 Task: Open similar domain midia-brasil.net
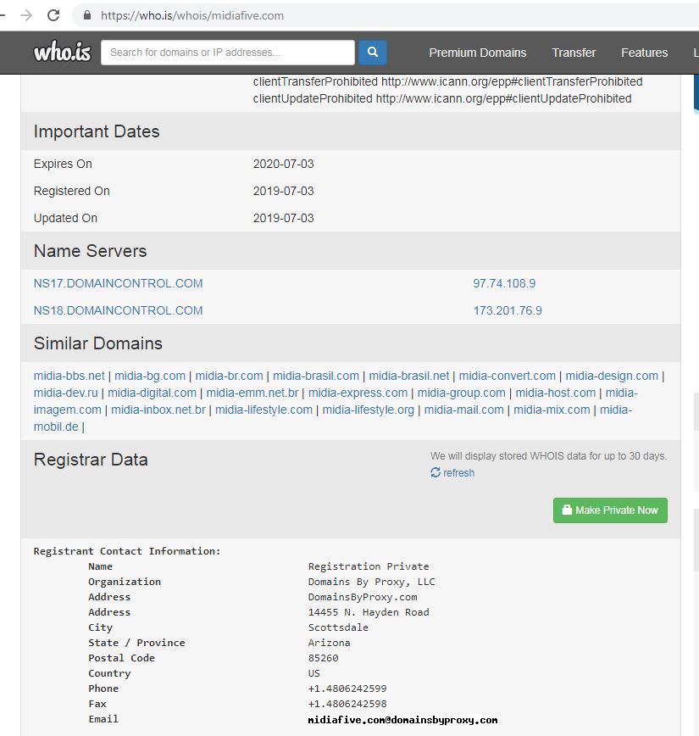point(408,376)
